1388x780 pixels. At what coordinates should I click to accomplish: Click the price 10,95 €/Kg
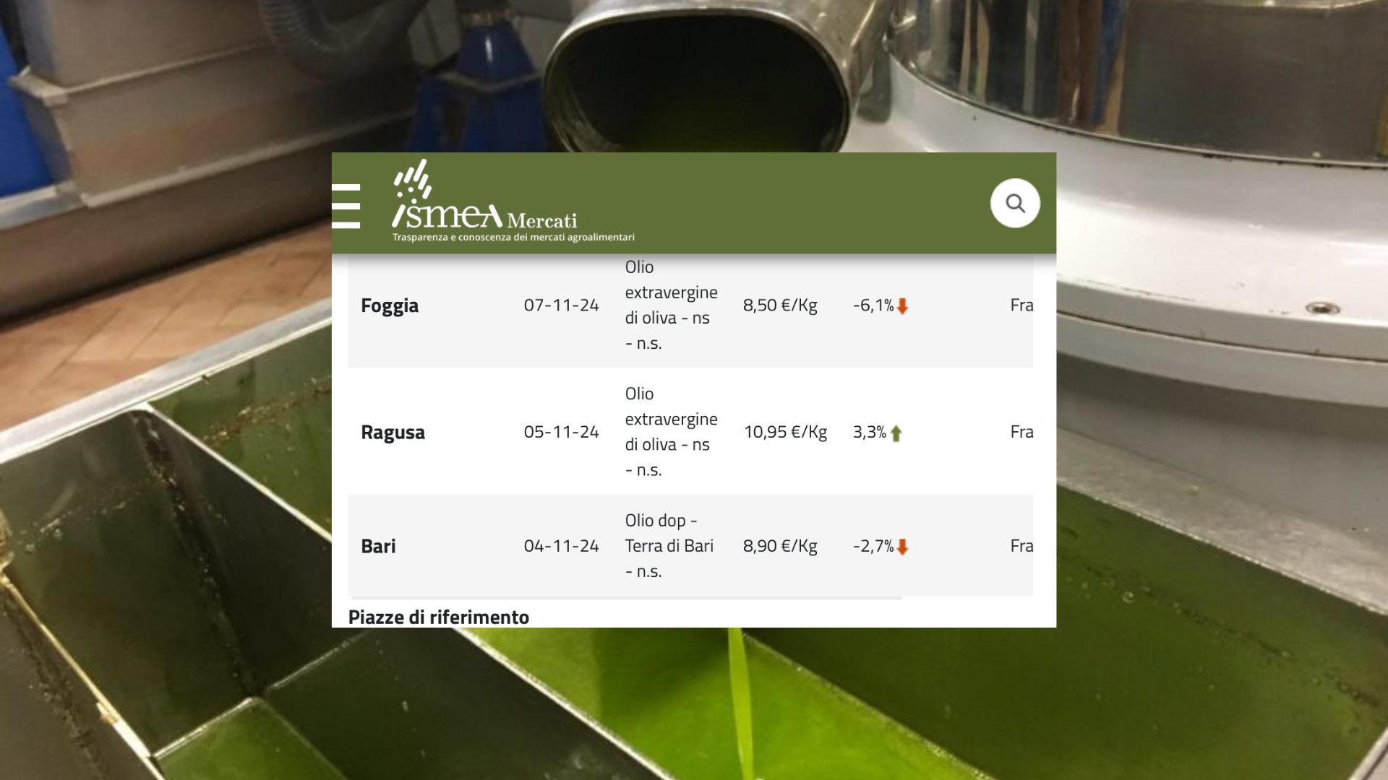[x=785, y=432]
